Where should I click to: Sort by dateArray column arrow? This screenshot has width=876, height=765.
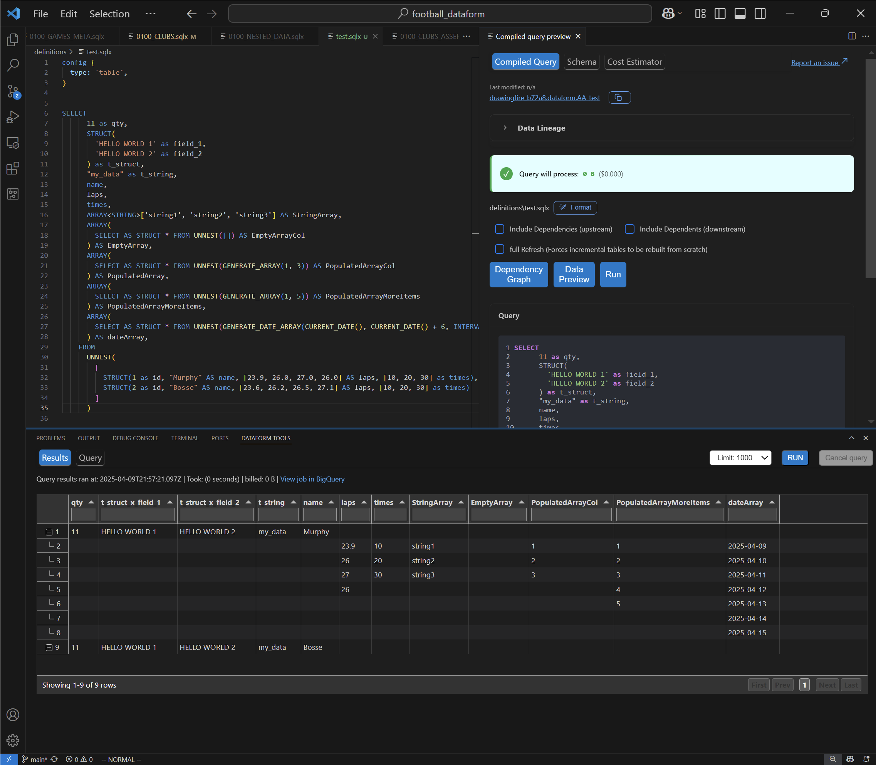[x=772, y=502]
